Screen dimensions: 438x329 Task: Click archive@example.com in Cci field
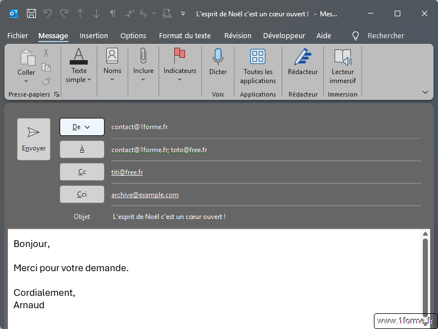click(x=145, y=195)
